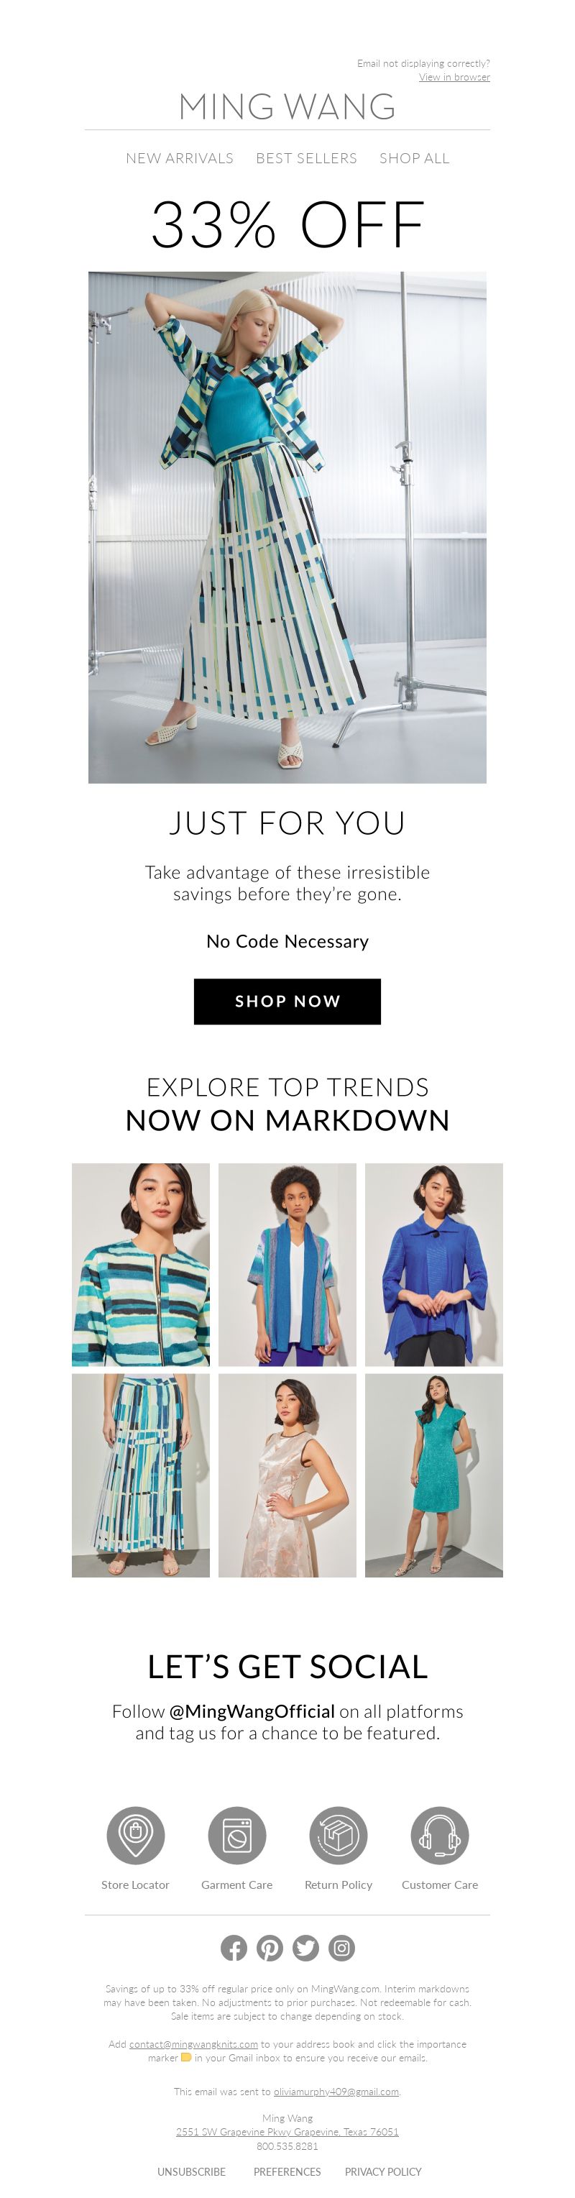Open the Preferences footer link
The image size is (575, 2198).
tap(287, 2171)
